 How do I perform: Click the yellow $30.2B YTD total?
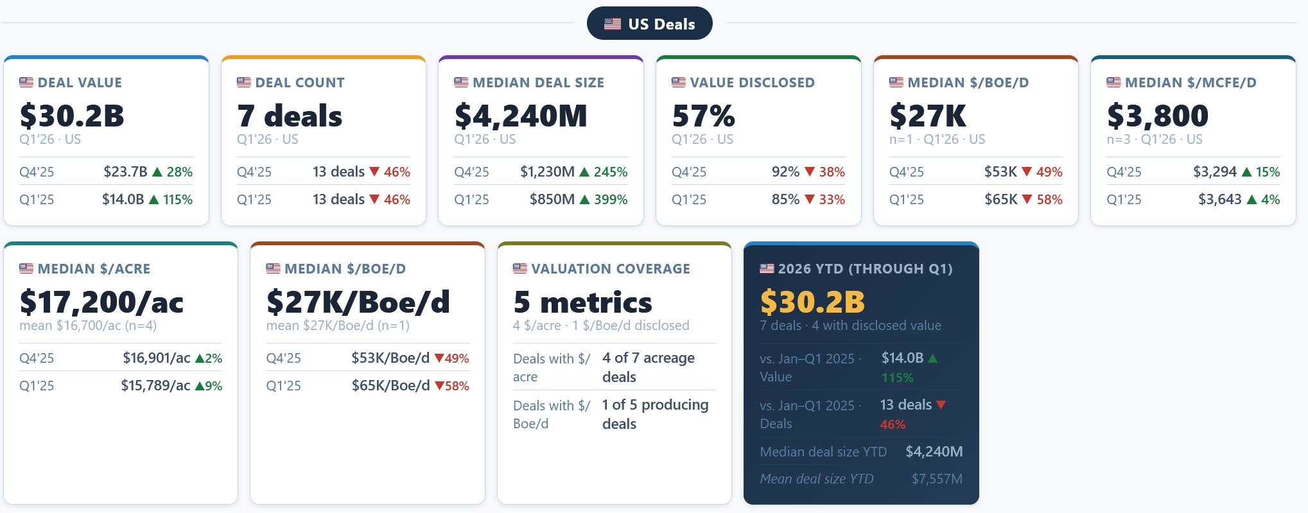[812, 302]
